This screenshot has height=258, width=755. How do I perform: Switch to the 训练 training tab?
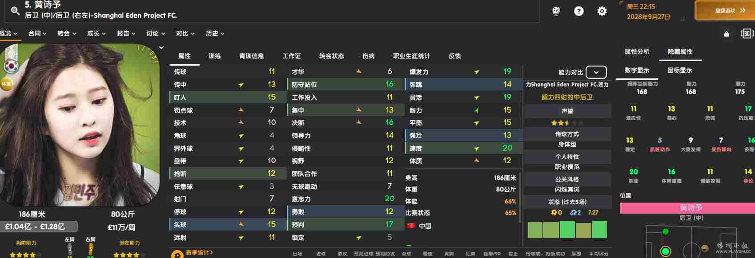pos(215,56)
